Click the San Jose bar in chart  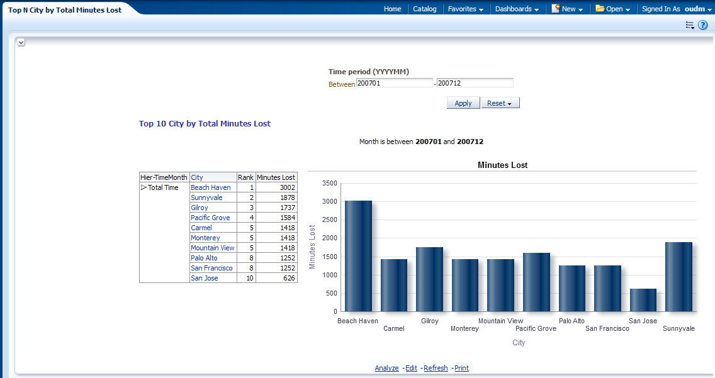643,300
